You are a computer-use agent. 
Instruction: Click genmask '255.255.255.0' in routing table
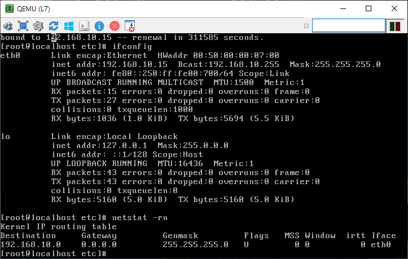click(195, 244)
